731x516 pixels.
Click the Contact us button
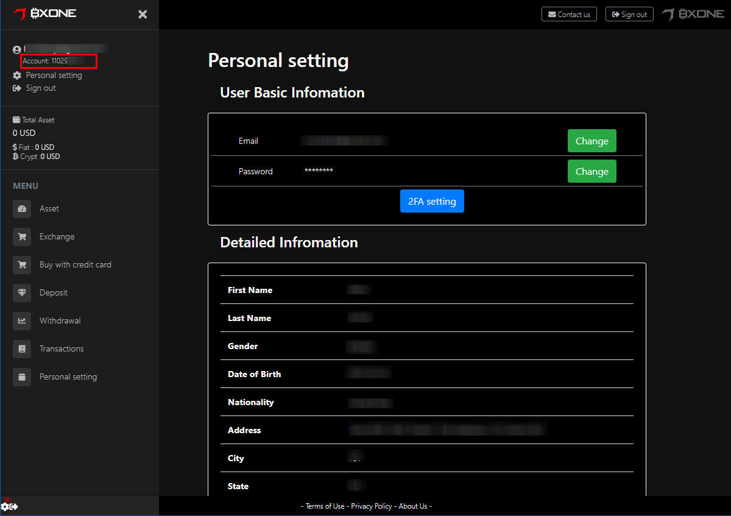569,14
